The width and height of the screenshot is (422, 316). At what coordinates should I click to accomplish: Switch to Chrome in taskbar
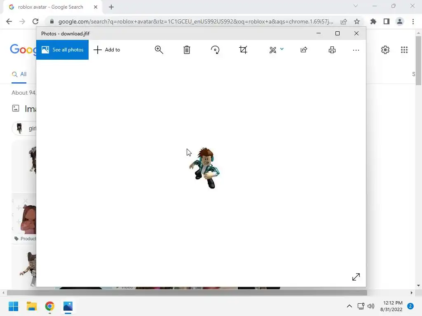pos(49,306)
